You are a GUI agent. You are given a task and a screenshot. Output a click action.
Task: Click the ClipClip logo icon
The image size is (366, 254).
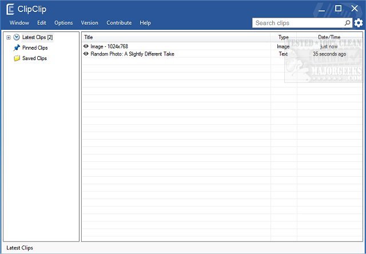coord(10,10)
